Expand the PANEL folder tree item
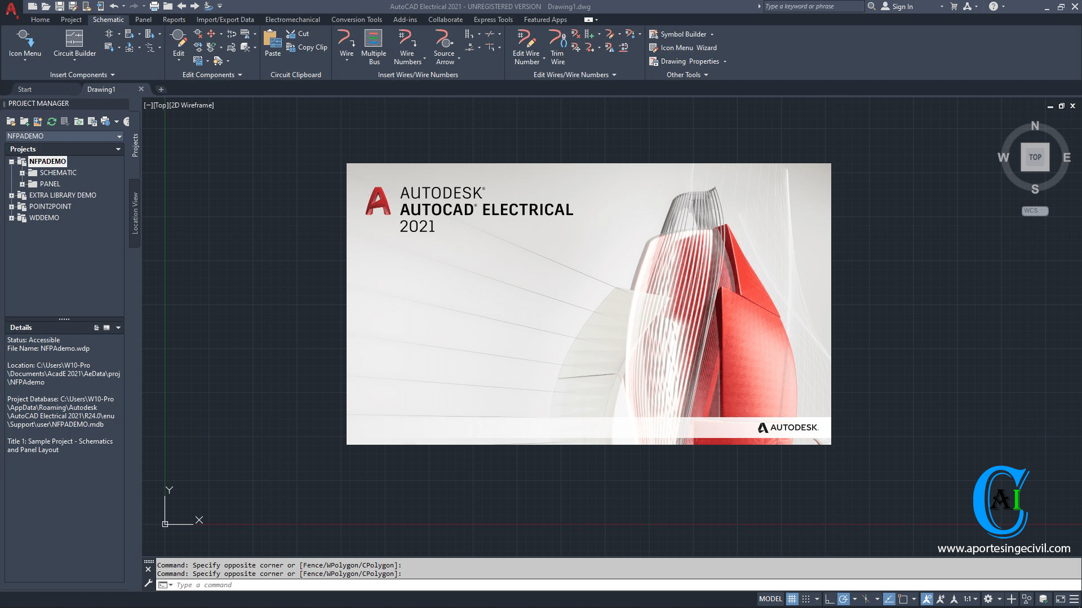 [21, 184]
